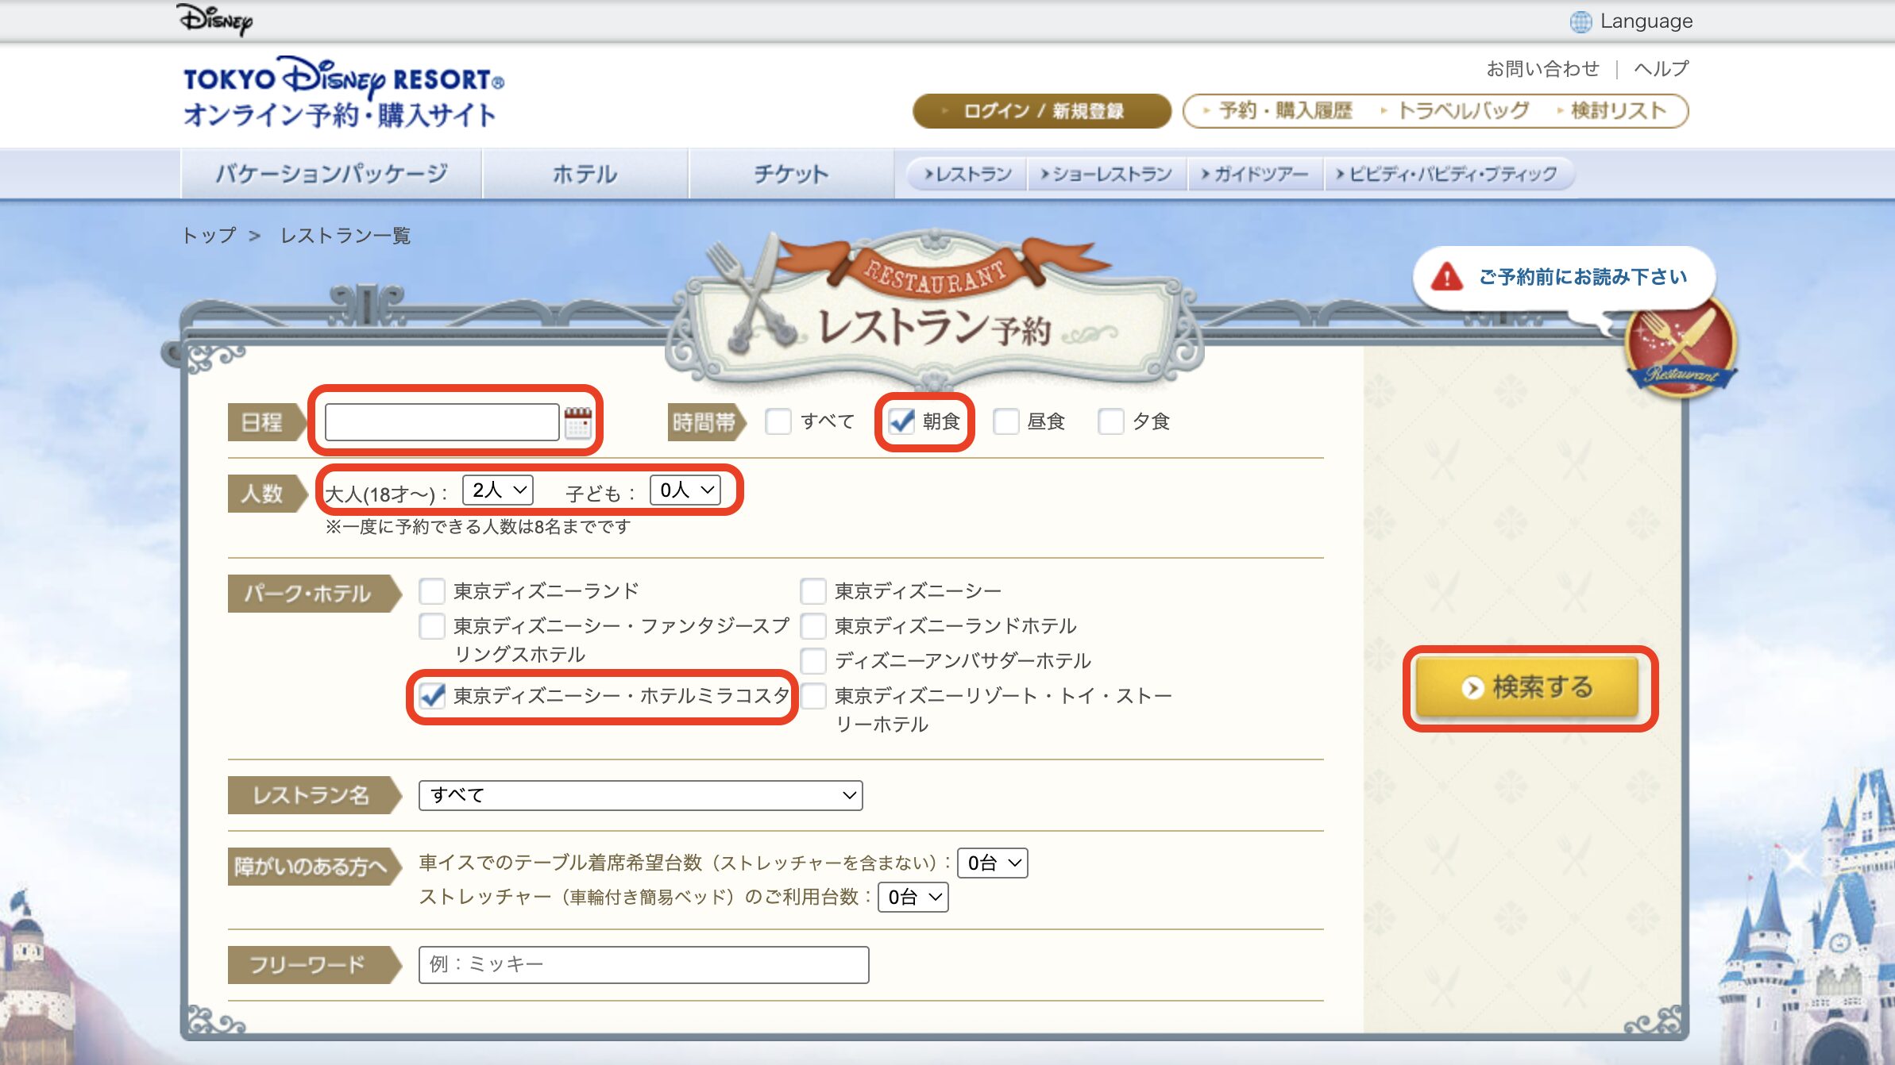Check 東京ディズニーランドホテル checkbox
This screenshot has width=1895, height=1065.
click(x=813, y=626)
